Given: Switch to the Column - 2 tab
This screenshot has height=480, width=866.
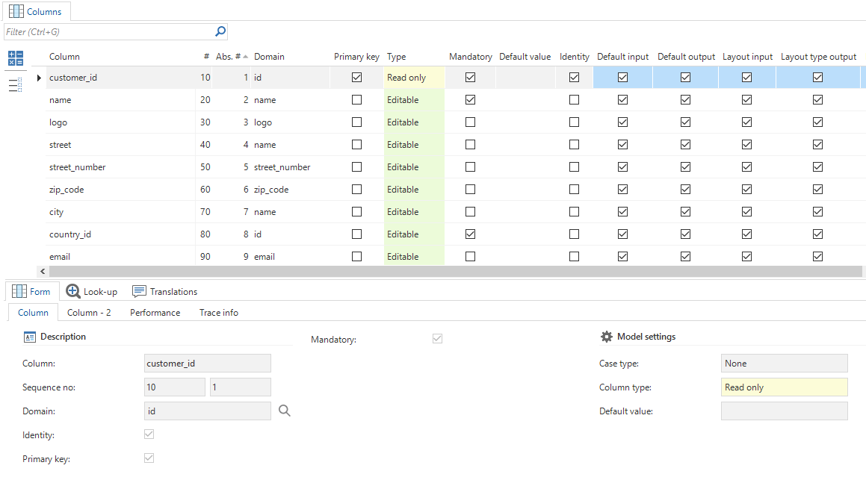Looking at the screenshot, I should pos(89,313).
